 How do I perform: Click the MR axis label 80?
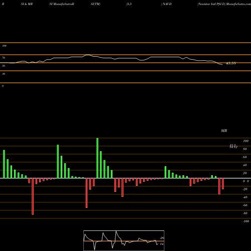click(x=245, y=149)
